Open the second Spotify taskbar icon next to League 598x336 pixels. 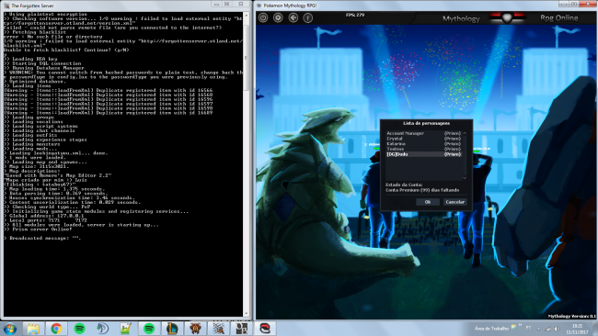coord(149,329)
